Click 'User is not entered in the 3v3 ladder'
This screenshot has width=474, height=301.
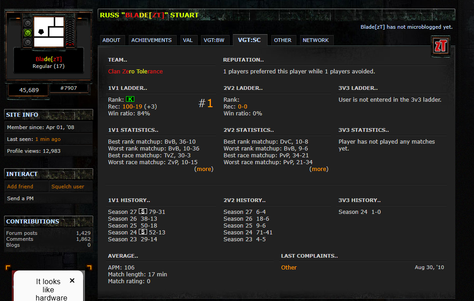coord(390,99)
